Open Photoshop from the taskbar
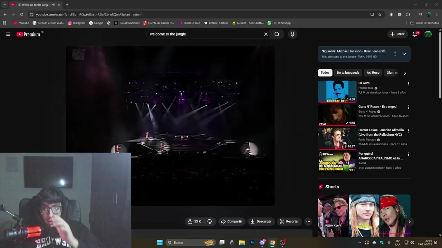 (252, 242)
